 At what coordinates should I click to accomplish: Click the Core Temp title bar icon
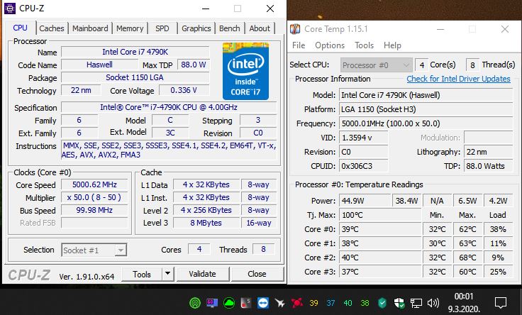[296, 29]
